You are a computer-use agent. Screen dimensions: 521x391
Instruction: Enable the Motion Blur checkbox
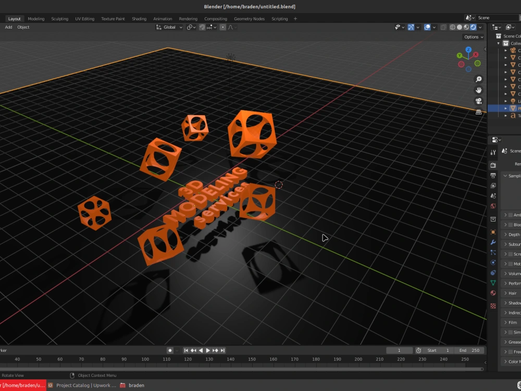pyautogui.click(x=511, y=264)
